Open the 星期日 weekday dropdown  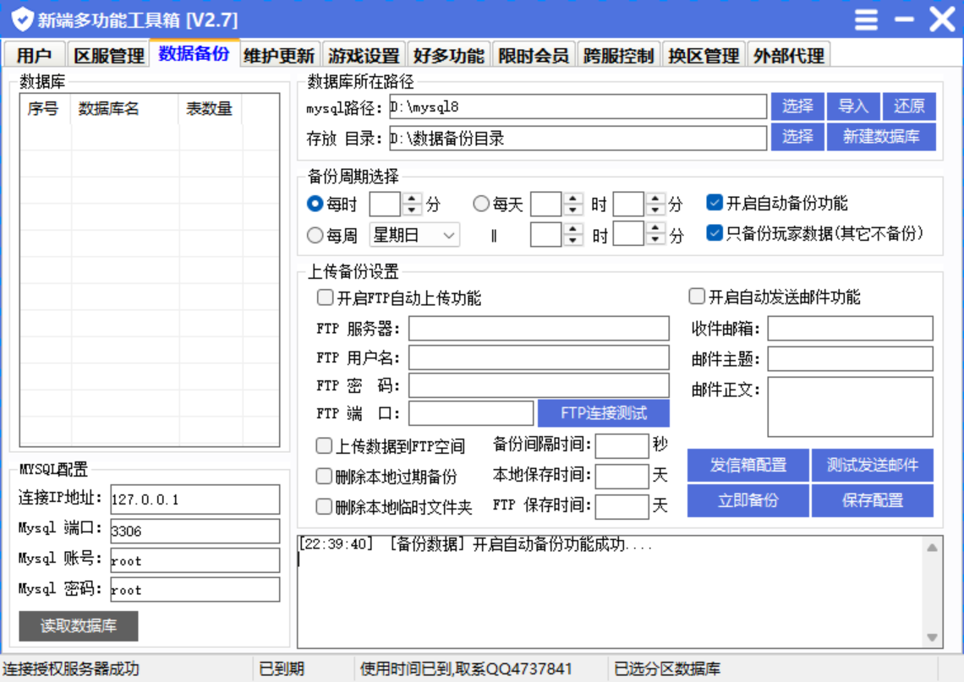pyautogui.click(x=414, y=235)
